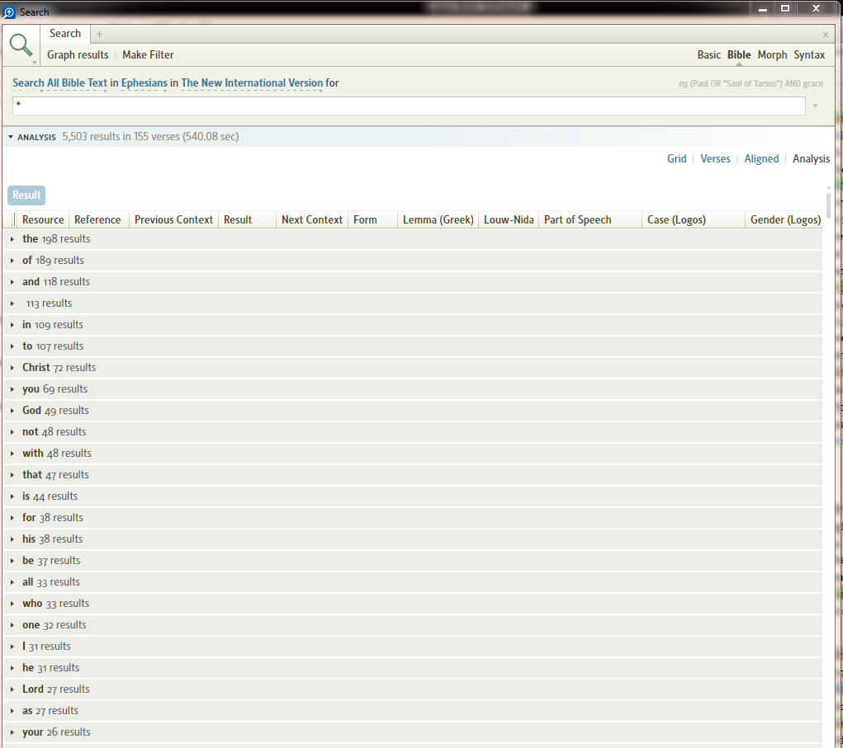Change the Search All Bible Text scope
The width and height of the screenshot is (843, 748).
[x=59, y=83]
